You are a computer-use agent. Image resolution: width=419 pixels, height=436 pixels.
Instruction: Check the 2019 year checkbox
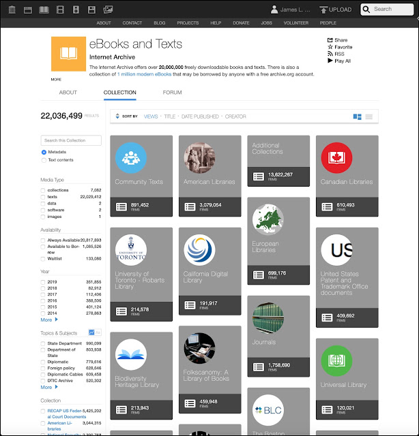pyautogui.click(x=43, y=282)
